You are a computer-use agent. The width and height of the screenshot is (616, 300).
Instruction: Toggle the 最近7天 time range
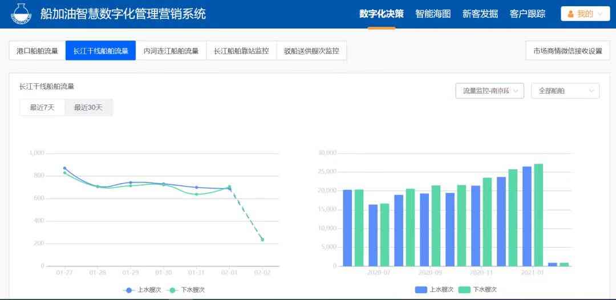[42, 107]
